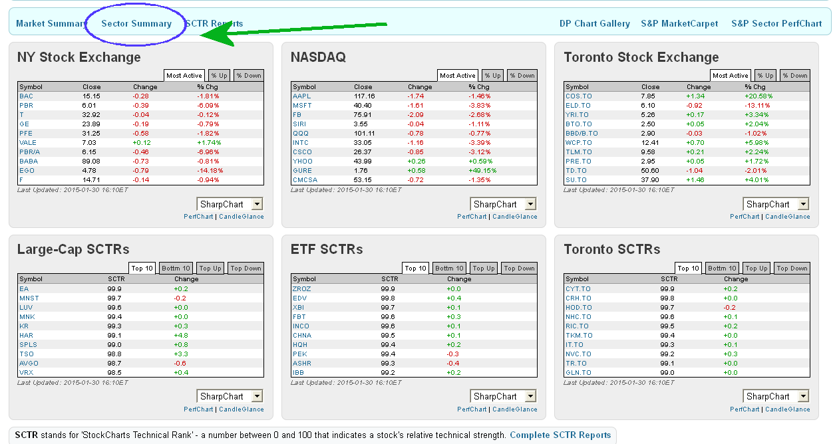The height and width of the screenshot is (444, 837).
Task: Open AAPL symbol in NASDAQ table
Action: (x=301, y=96)
